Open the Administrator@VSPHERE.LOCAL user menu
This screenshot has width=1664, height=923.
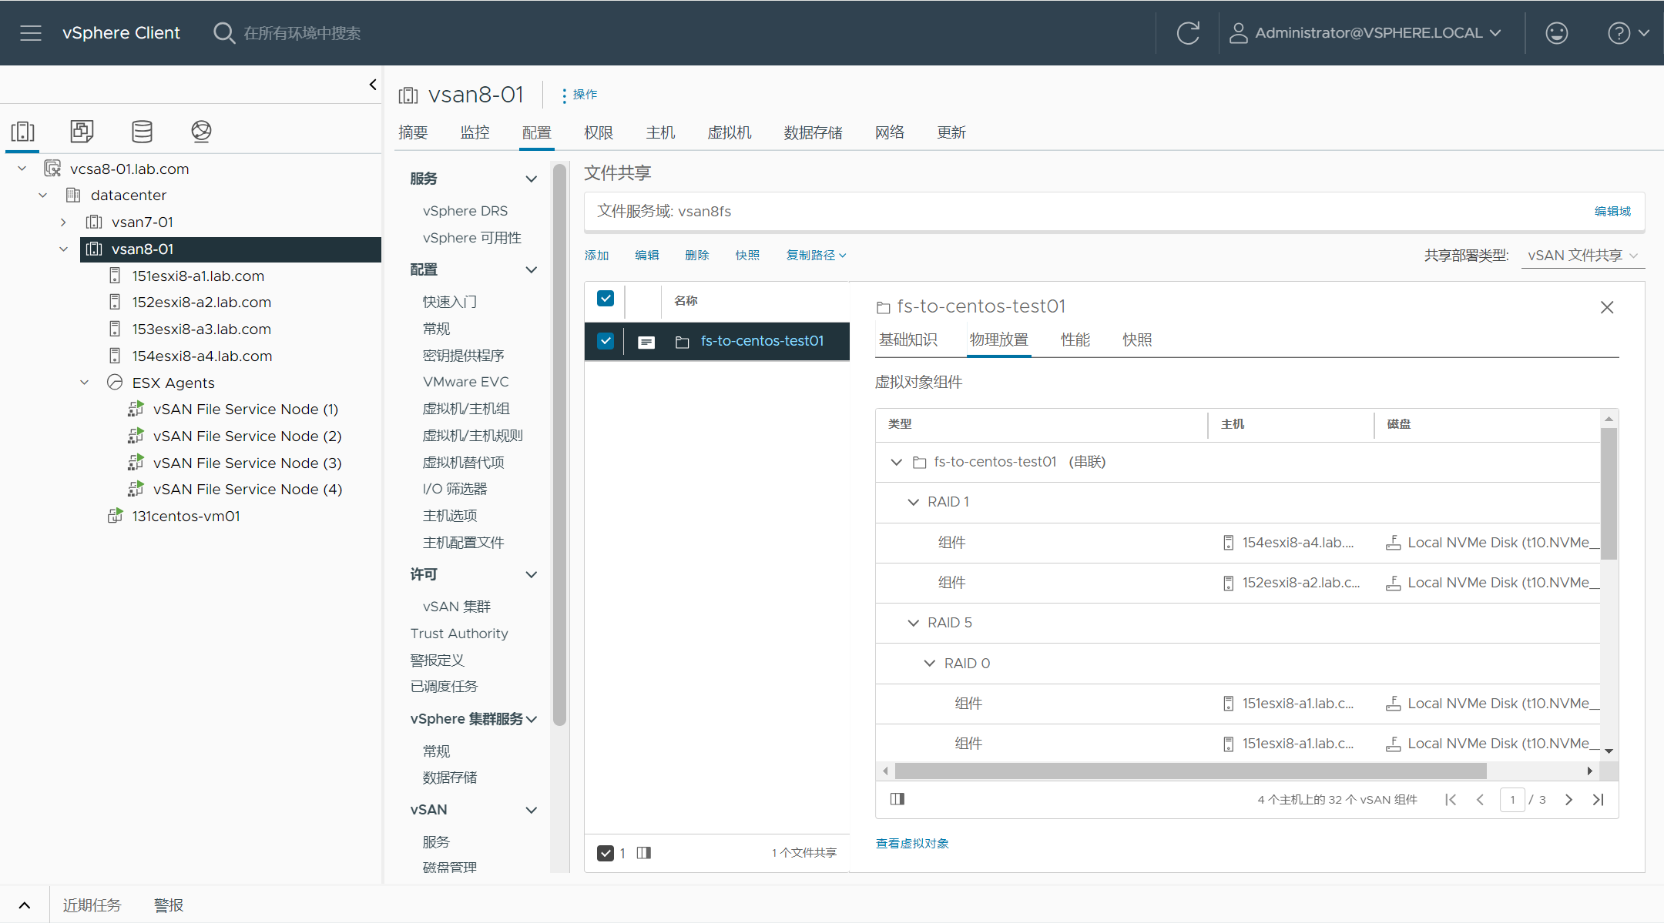pyautogui.click(x=1365, y=33)
